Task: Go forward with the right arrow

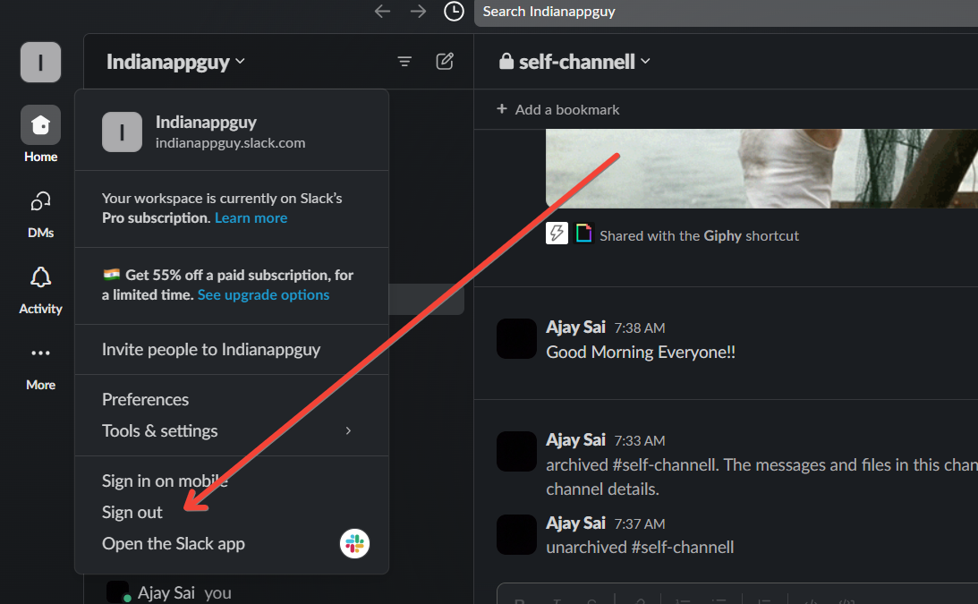Action: [418, 12]
